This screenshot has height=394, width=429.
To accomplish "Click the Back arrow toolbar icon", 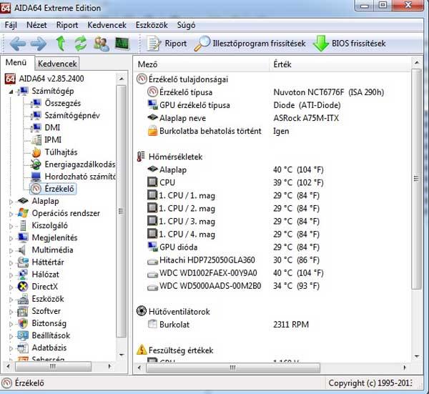I will tap(18, 44).
